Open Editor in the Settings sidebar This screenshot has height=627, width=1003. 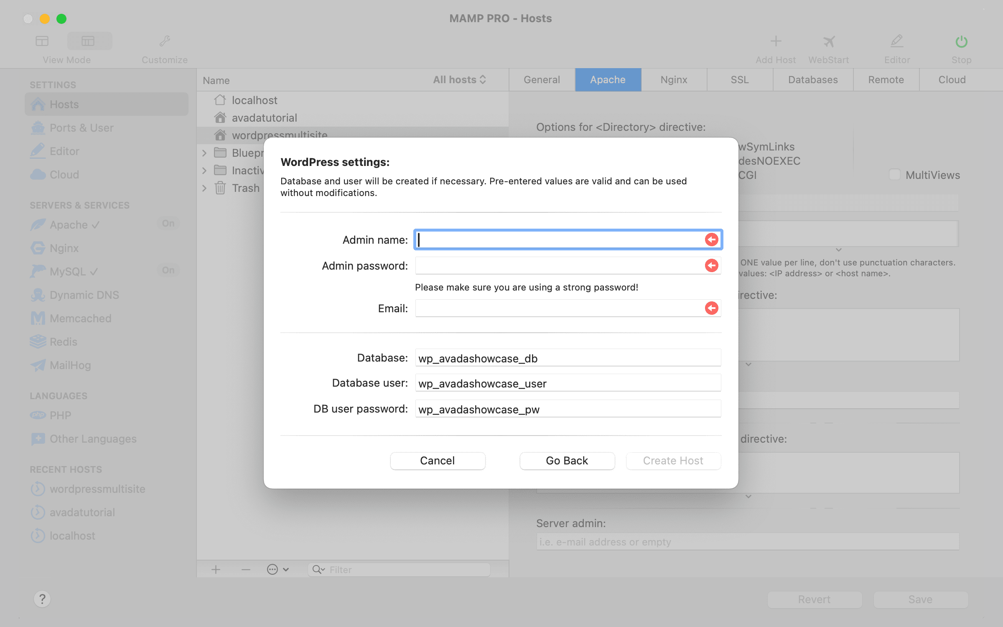tap(107, 151)
